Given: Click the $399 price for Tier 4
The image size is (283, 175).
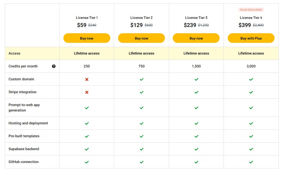Looking at the screenshot, I should pos(245,25).
